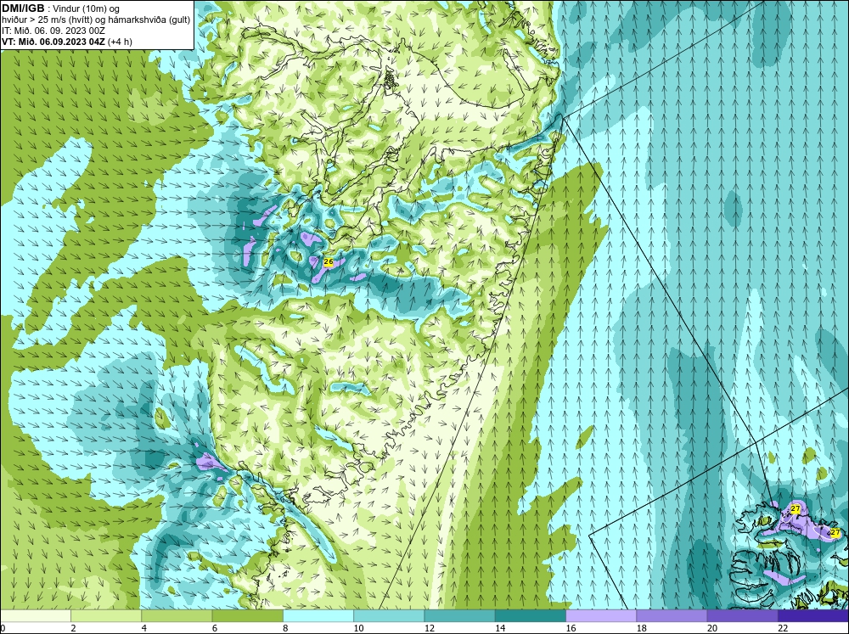The height and width of the screenshot is (634, 849).
Task: Click the 0–2 m/s palest legend swatch
Action: (35, 616)
